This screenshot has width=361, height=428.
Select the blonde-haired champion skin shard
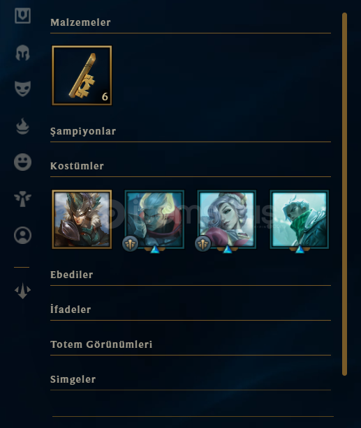coord(154,220)
